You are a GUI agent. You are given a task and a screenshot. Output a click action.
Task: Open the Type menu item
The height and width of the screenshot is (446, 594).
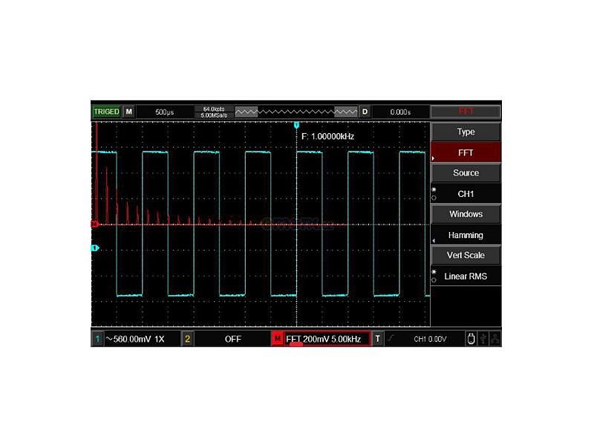466,132
